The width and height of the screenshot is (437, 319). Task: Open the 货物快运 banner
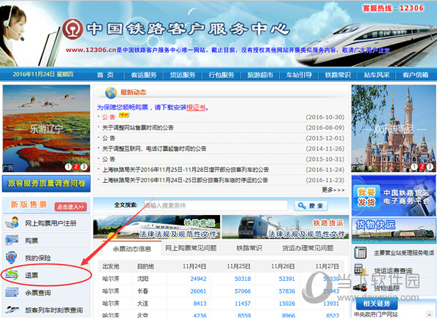pyautogui.click(x=394, y=230)
